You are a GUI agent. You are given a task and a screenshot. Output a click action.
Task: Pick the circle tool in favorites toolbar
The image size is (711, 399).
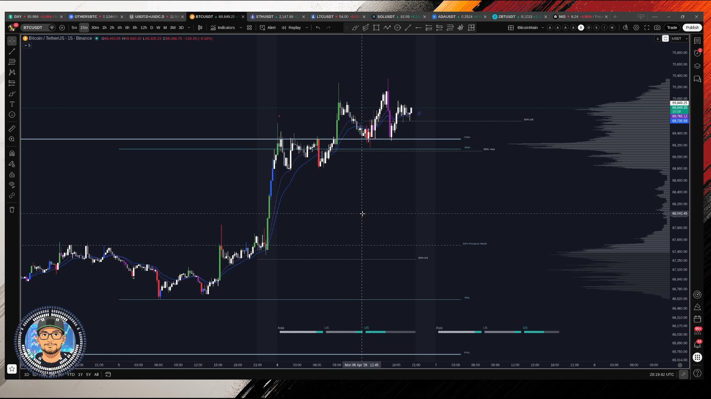397,28
